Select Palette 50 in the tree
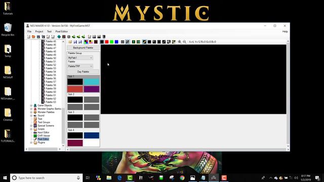The width and height of the screenshot is (324, 182). pyautogui.click(x=51, y=58)
